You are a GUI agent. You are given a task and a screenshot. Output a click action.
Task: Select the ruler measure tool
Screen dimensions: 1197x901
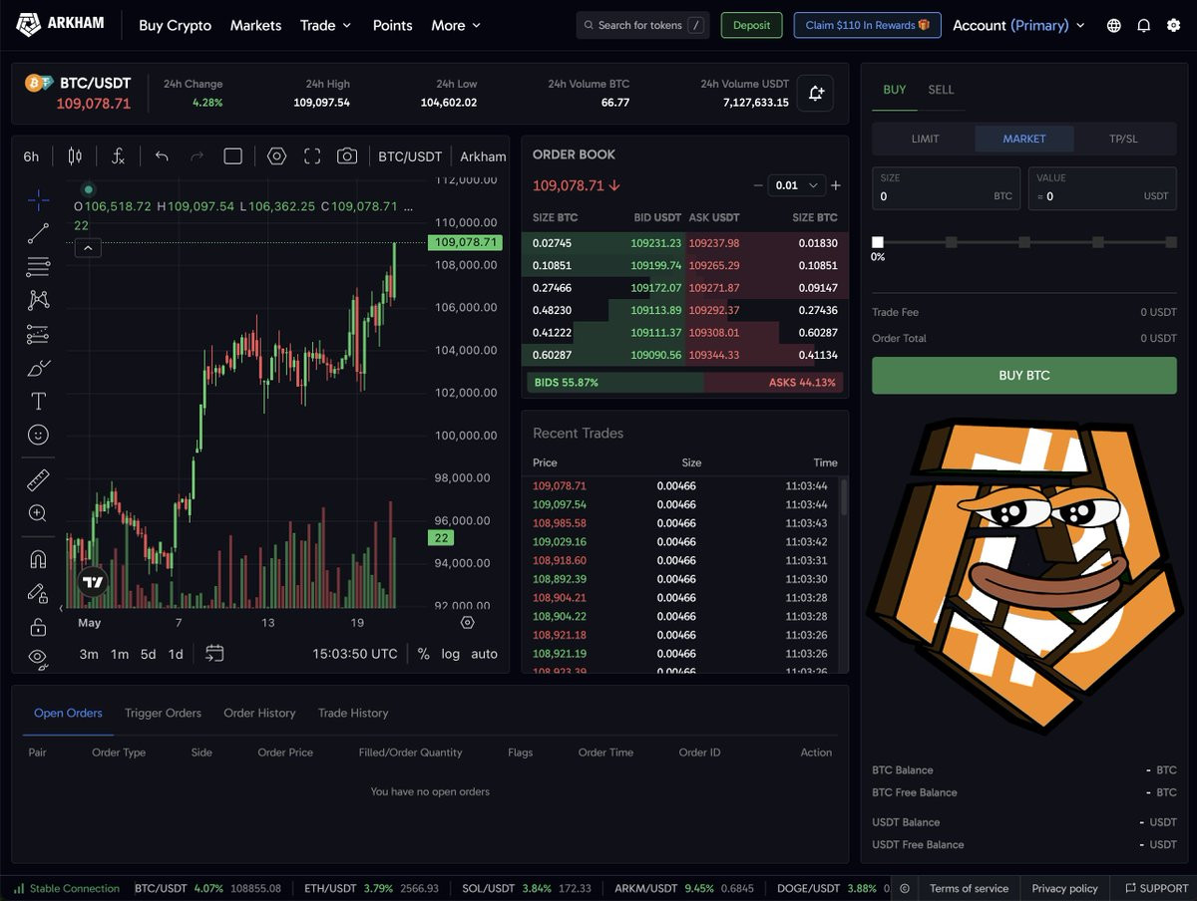38,480
